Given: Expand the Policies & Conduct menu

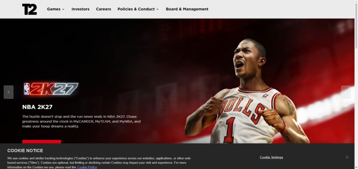Looking at the screenshot, I should coord(138,9).
